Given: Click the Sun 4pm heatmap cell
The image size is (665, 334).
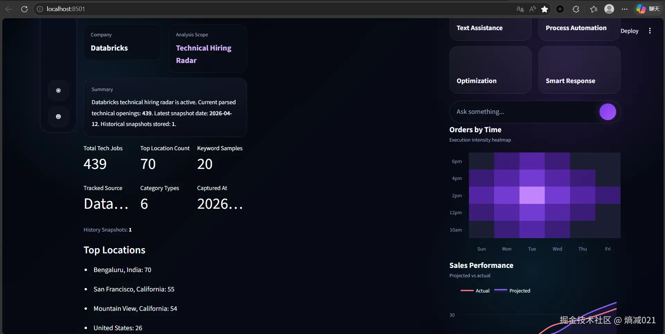Looking at the screenshot, I should (x=481, y=178).
